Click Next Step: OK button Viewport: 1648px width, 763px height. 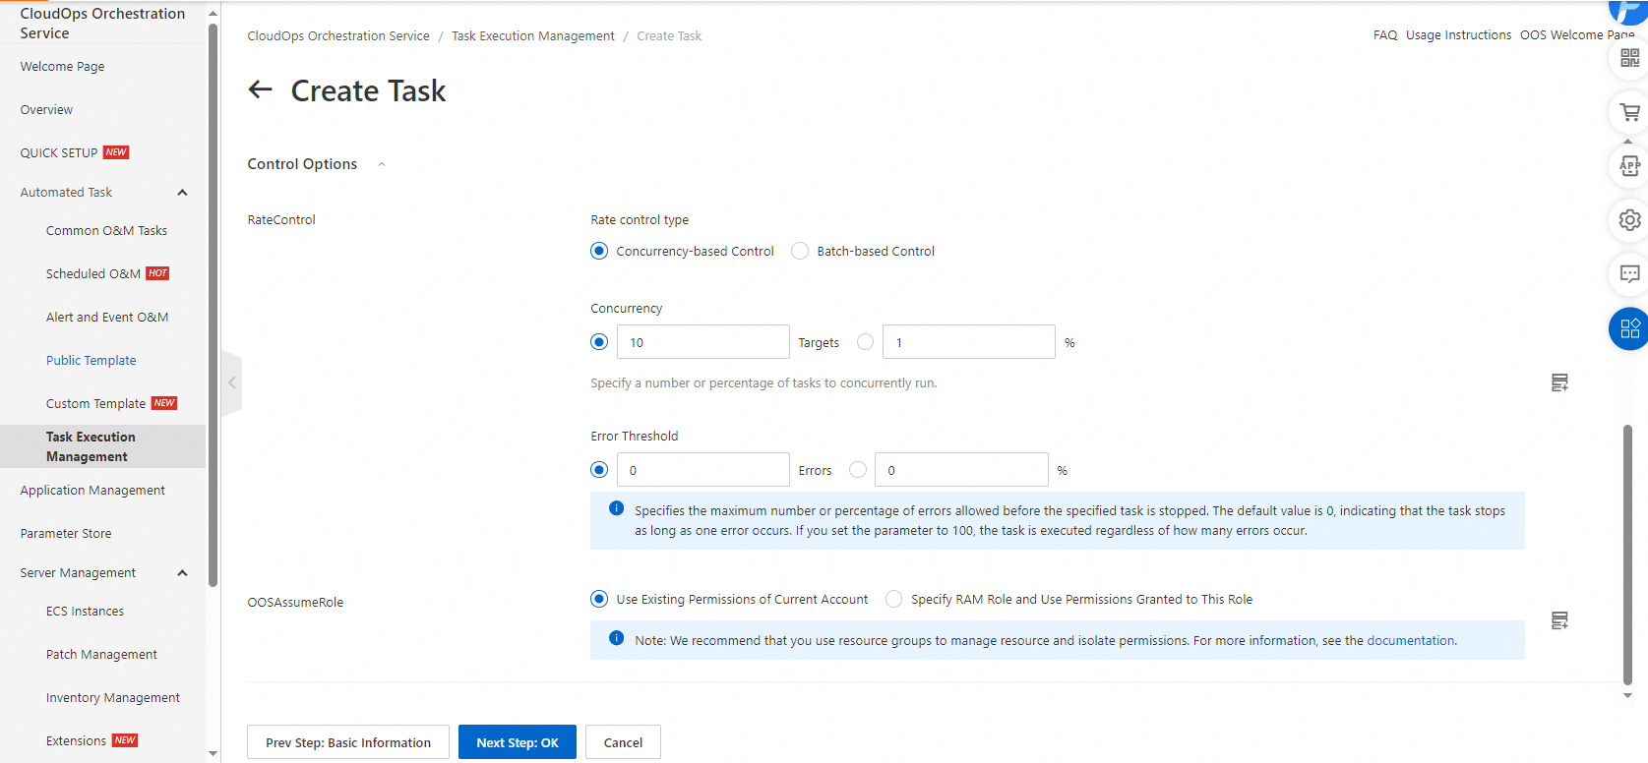click(x=518, y=742)
